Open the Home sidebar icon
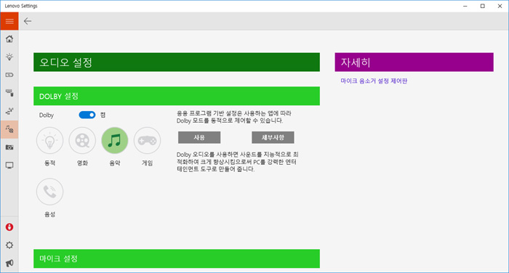This screenshot has height=273, width=509. 9,39
